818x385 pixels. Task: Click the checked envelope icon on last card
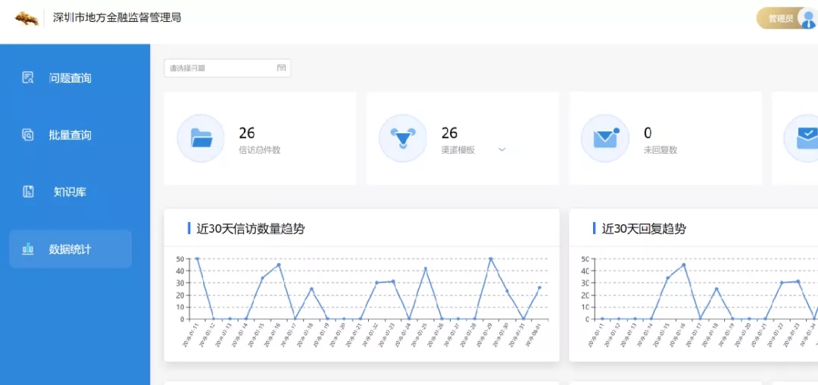806,138
